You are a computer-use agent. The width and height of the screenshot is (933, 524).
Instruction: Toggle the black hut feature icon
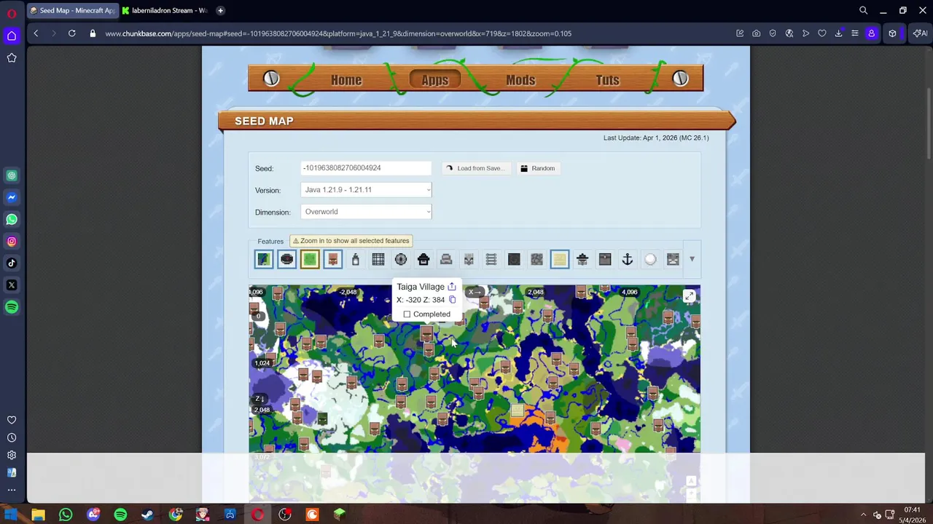[x=423, y=259]
